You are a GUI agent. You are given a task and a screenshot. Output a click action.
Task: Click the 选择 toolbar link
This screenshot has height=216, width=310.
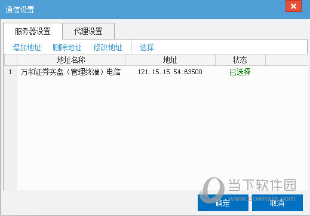pos(146,48)
